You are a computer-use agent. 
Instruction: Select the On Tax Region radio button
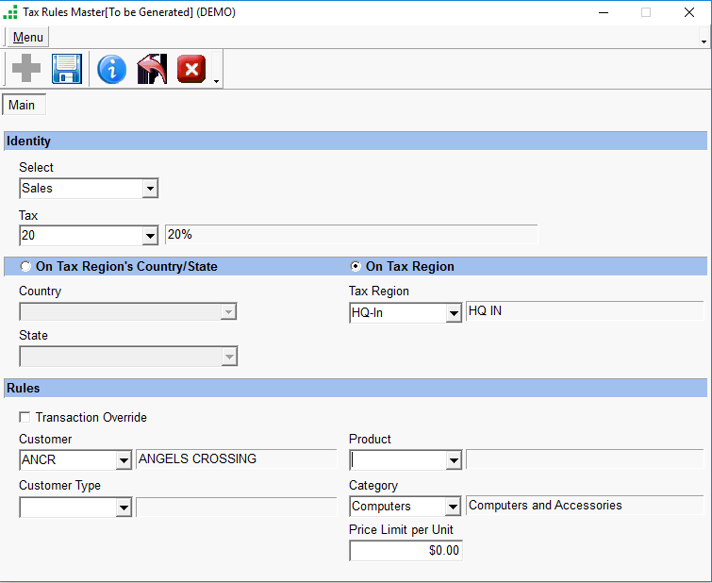356,267
